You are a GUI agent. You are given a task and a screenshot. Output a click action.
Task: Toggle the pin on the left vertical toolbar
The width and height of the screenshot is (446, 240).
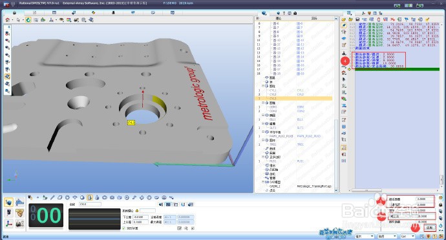tap(8, 26)
